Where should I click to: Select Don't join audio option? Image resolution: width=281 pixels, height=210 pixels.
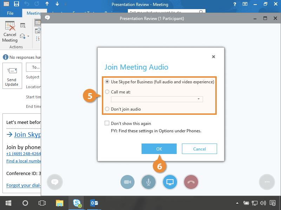tap(107, 109)
